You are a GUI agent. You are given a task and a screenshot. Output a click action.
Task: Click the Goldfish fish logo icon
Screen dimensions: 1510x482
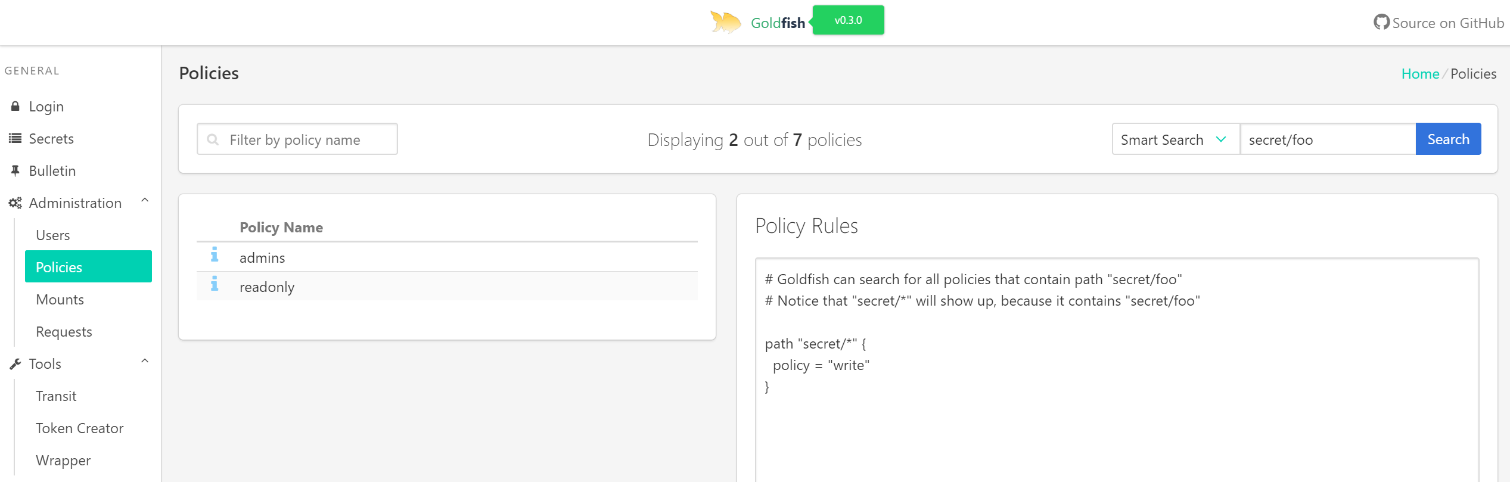pyautogui.click(x=725, y=23)
